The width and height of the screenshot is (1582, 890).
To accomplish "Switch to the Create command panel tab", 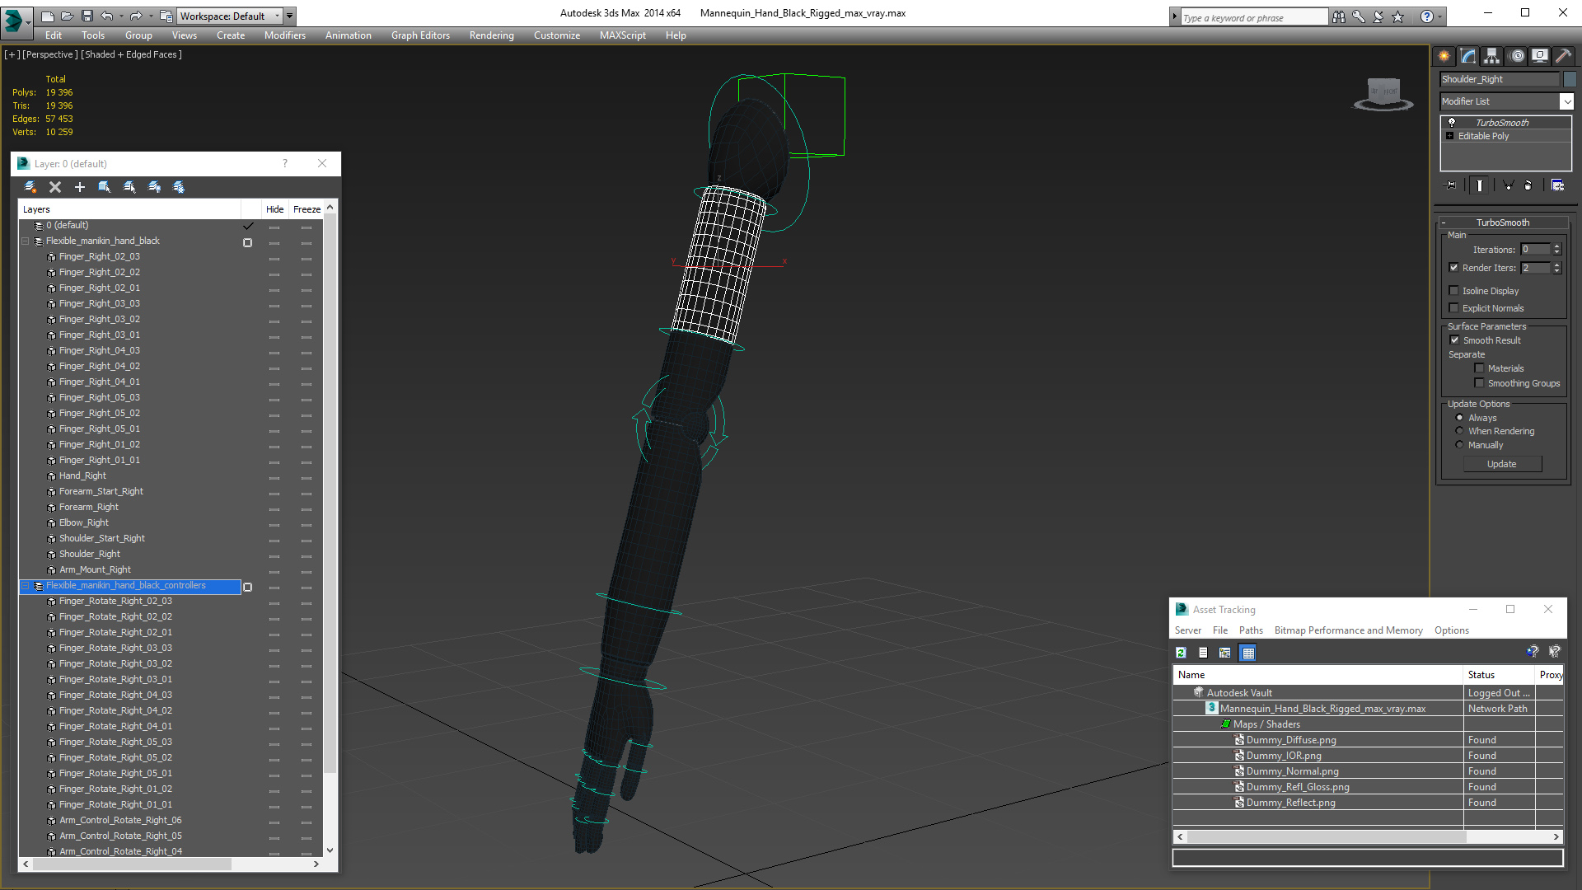I will 1444,56.
